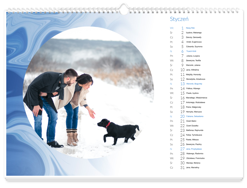247x188 pixels.
Task: Click the Fabiana, Sebastiana name day
Action: click(x=195, y=116)
